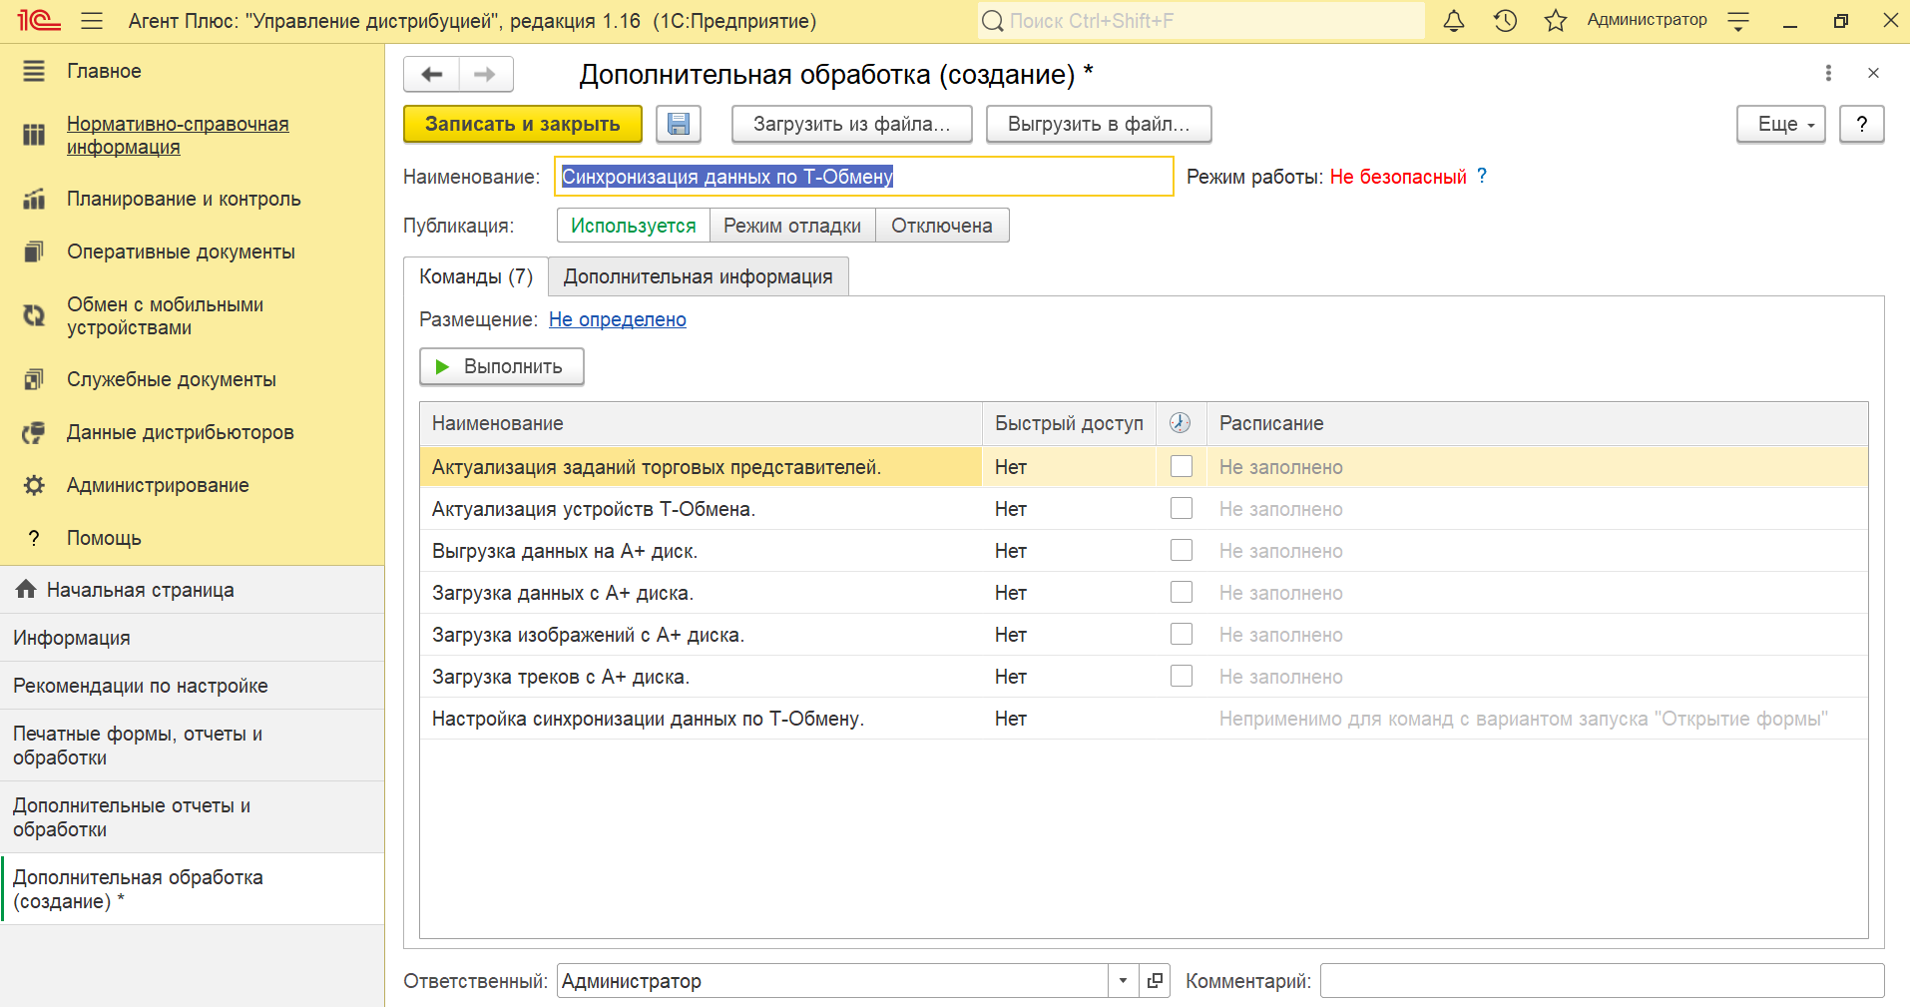The height and width of the screenshot is (1007, 1910).
Task: Open the Ответственный item with open icon
Action: pyautogui.click(x=1155, y=981)
